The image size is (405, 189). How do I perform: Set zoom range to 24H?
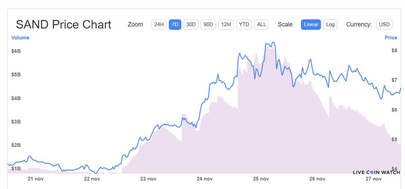click(159, 24)
